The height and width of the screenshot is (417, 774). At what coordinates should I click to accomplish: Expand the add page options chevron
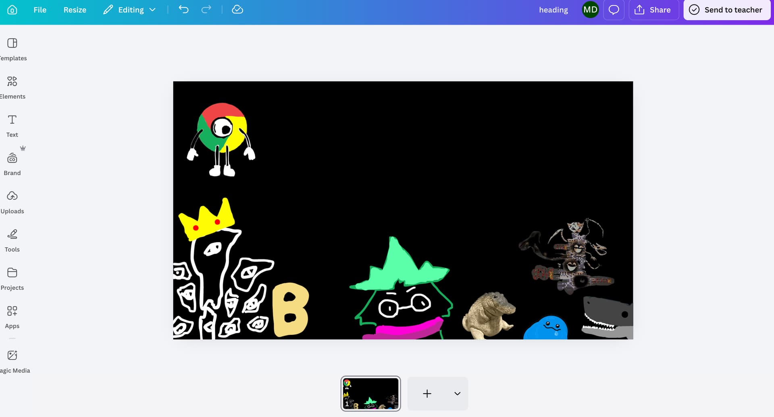click(457, 394)
